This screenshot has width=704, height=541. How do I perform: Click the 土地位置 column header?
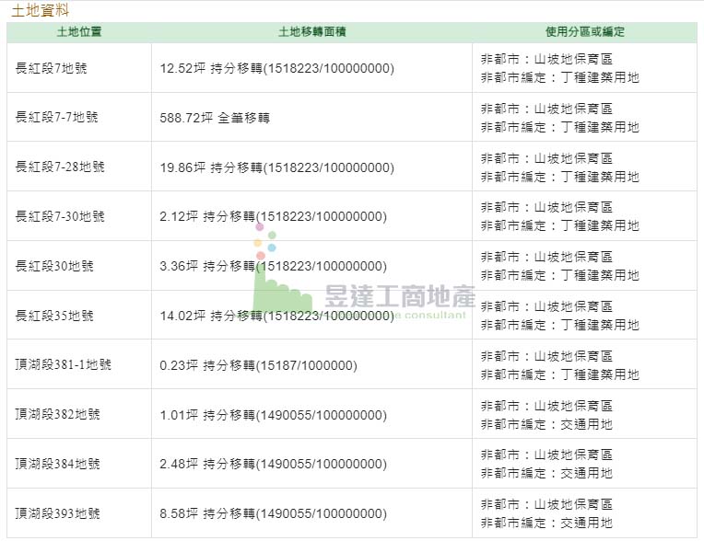(79, 32)
